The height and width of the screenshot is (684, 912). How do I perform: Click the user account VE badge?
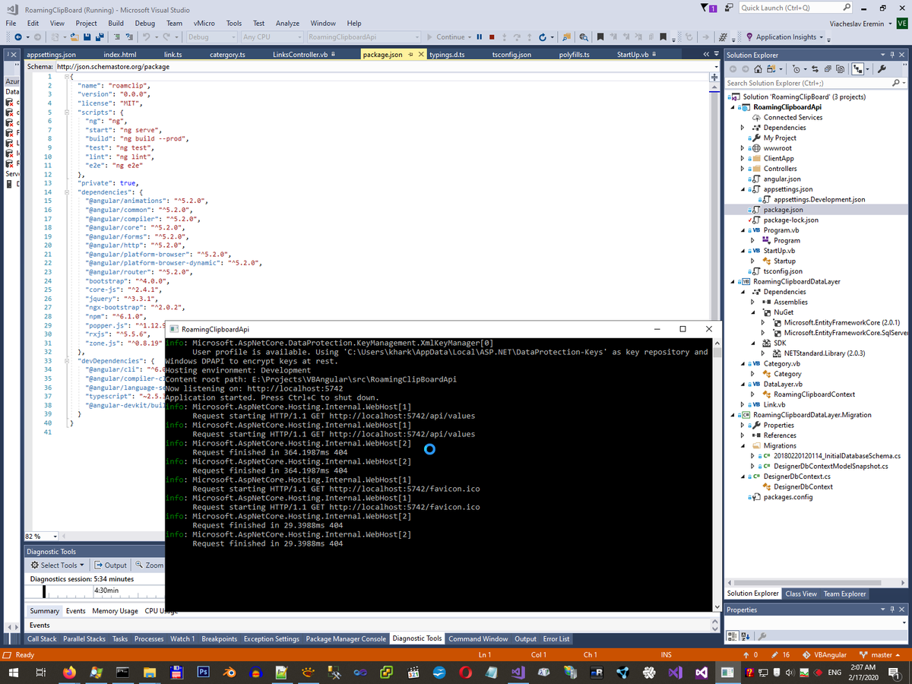coord(902,24)
